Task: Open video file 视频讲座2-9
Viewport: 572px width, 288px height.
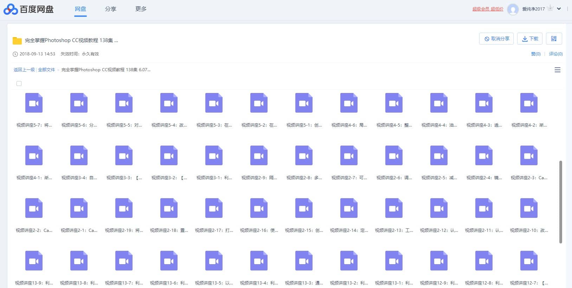Action: click(x=259, y=155)
